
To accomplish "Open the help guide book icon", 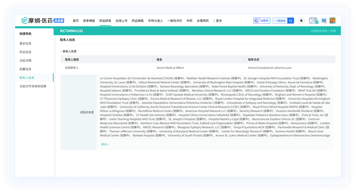I will [x=324, y=21].
